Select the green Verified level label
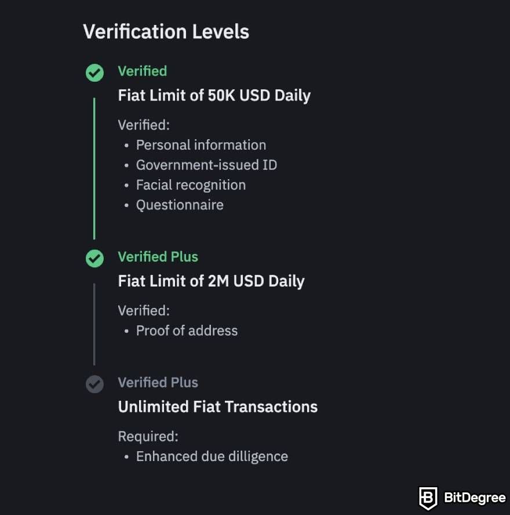The height and width of the screenshot is (515, 510). [143, 71]
